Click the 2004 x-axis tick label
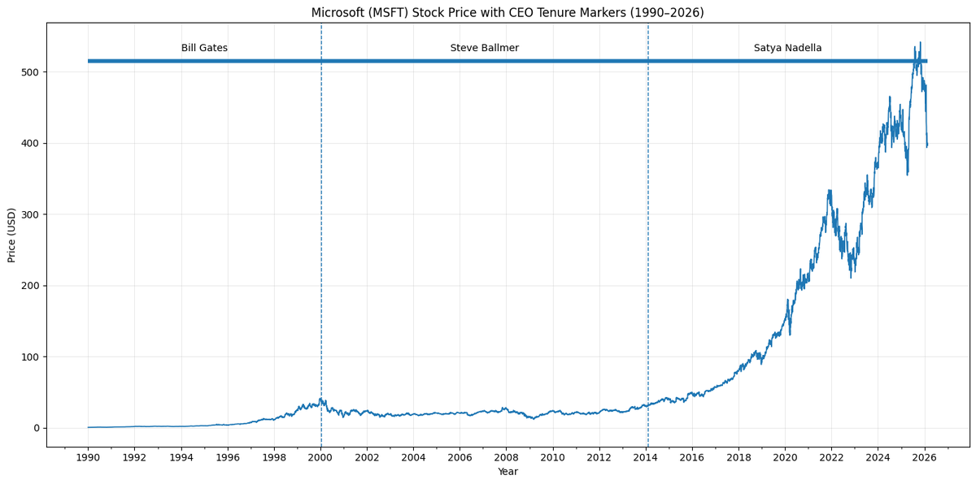Image resolution: width=976 pixels, height=484 pixels. [413, 457]
